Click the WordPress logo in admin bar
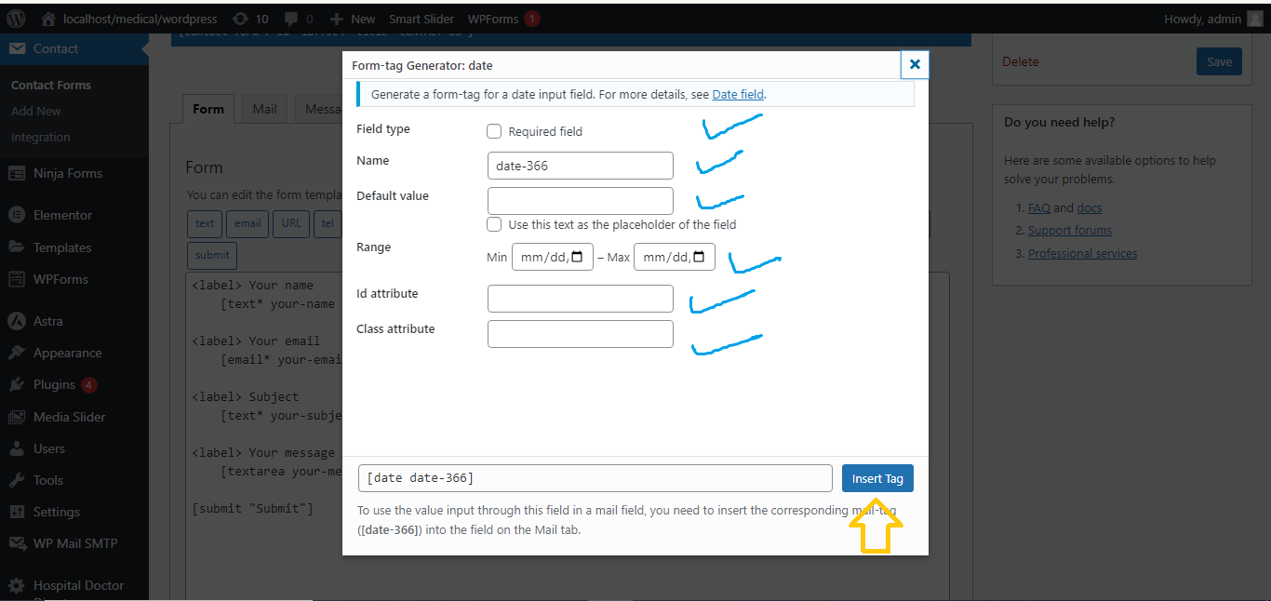 [x=16, y=19]
